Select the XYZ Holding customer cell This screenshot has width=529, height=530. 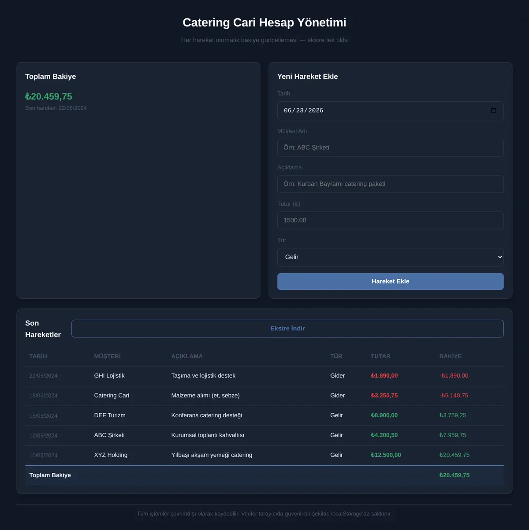[111, 455]
